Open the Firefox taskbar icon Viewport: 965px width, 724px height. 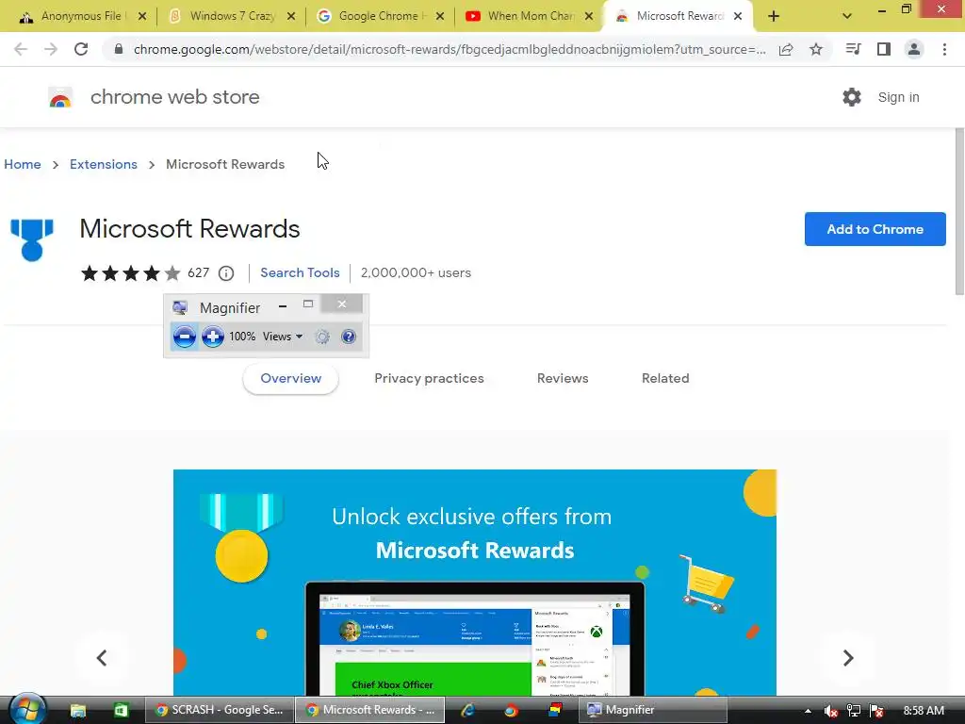pos(511,711)
